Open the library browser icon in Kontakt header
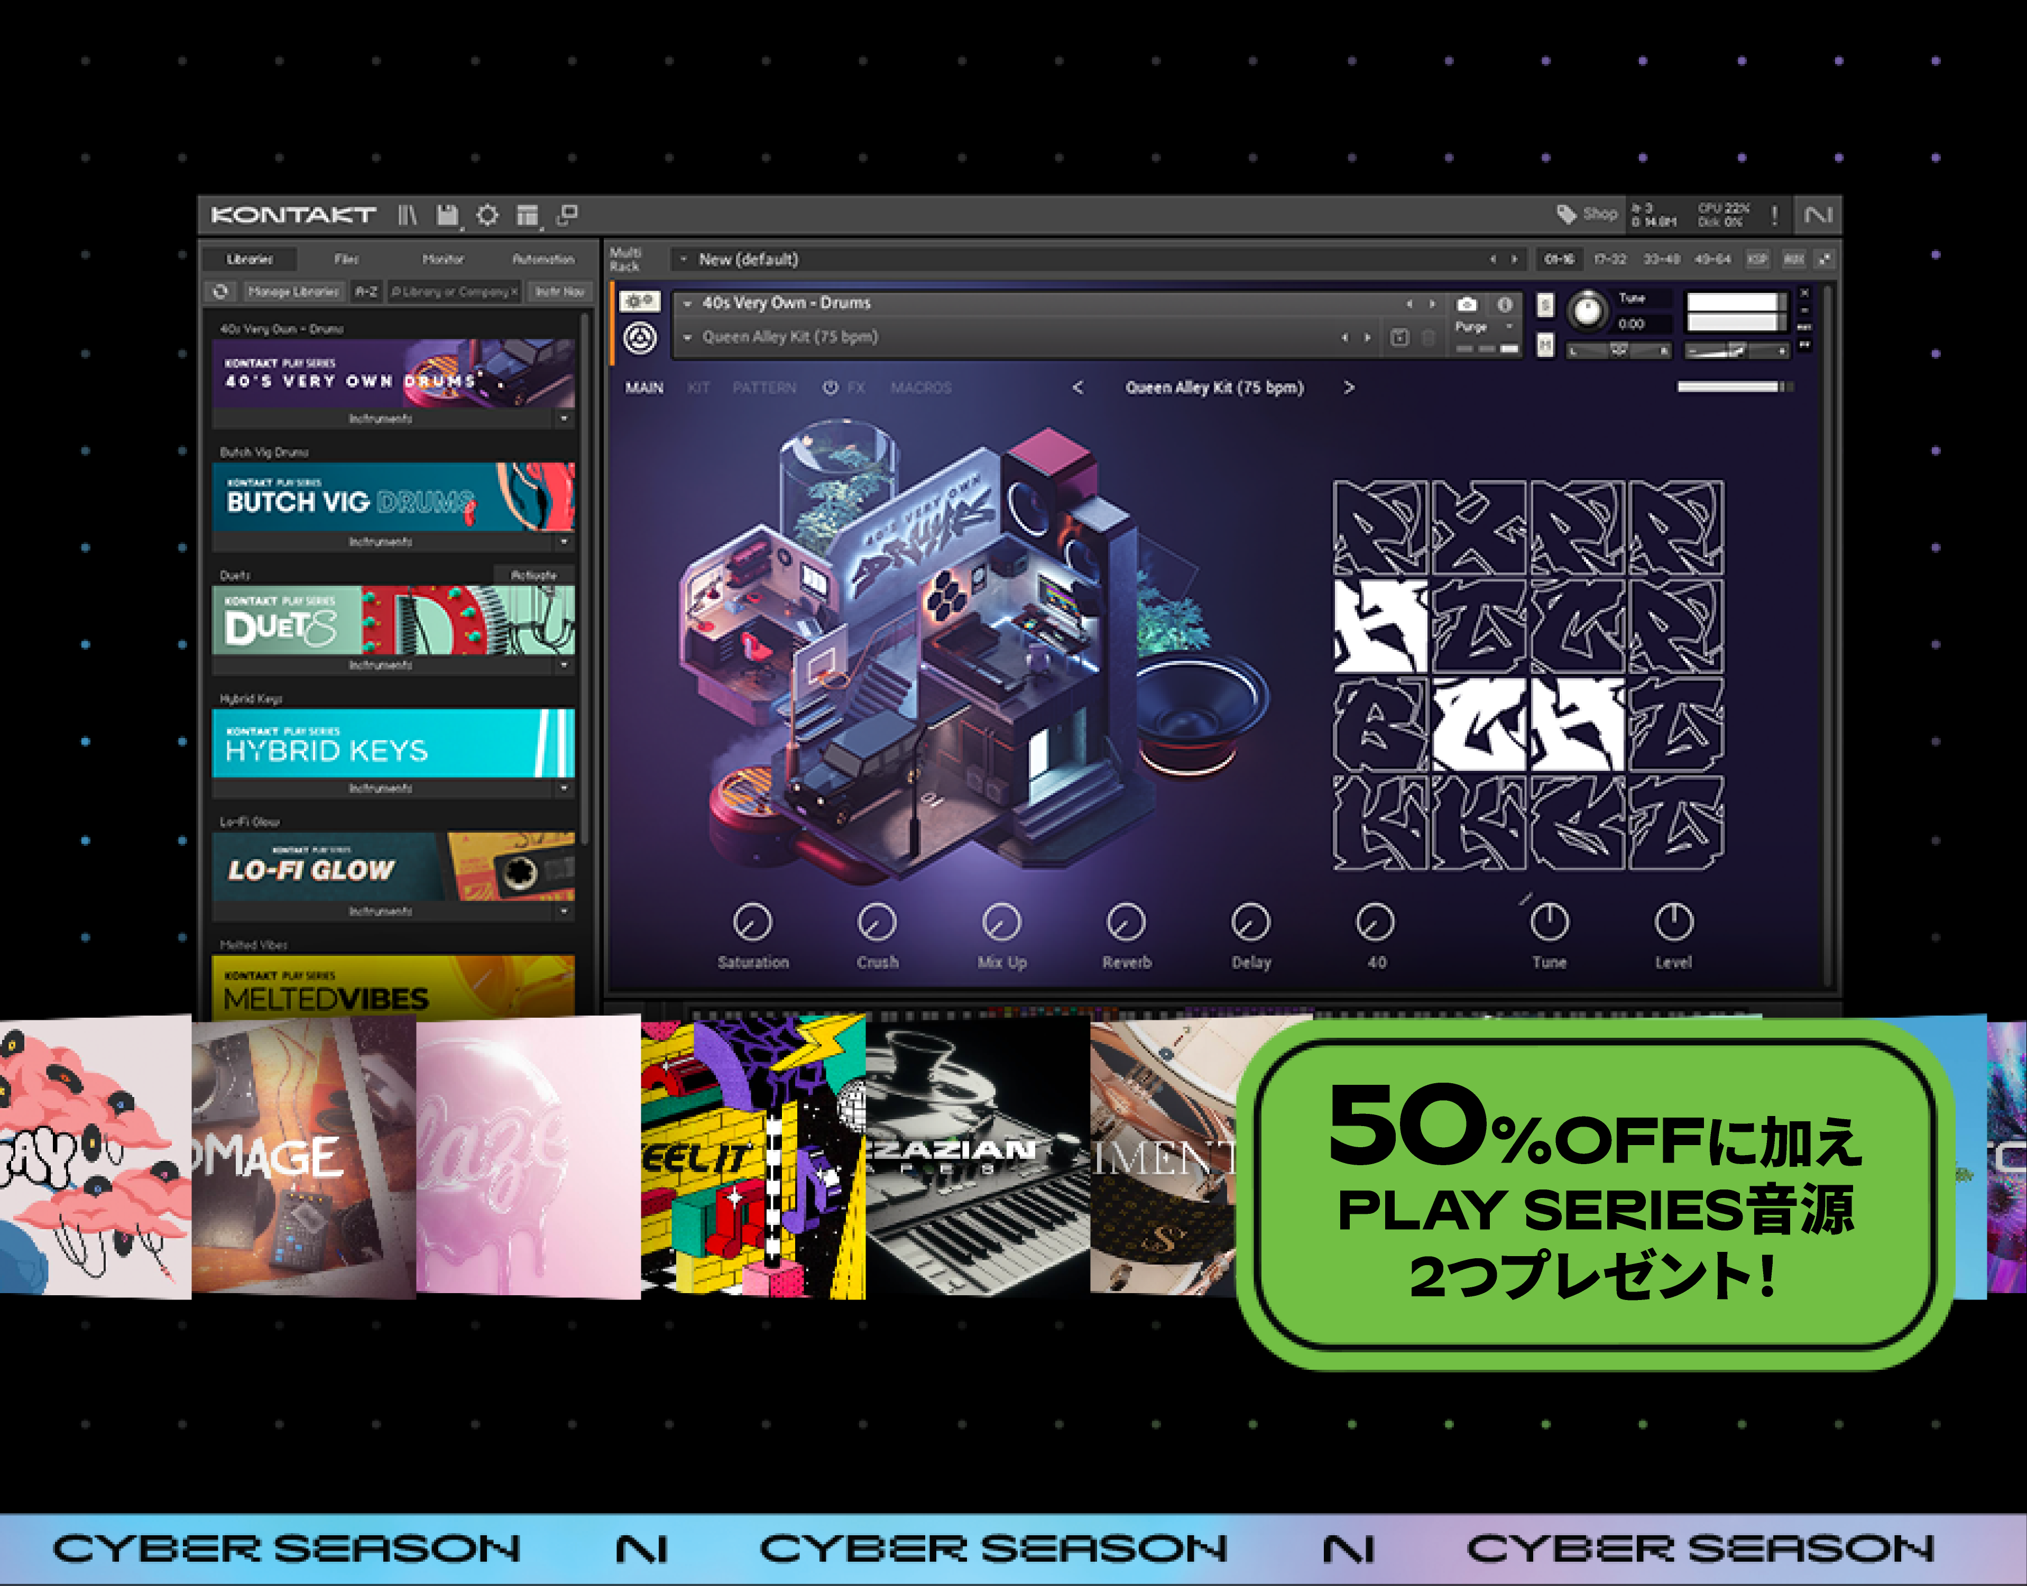 point(408,215)
